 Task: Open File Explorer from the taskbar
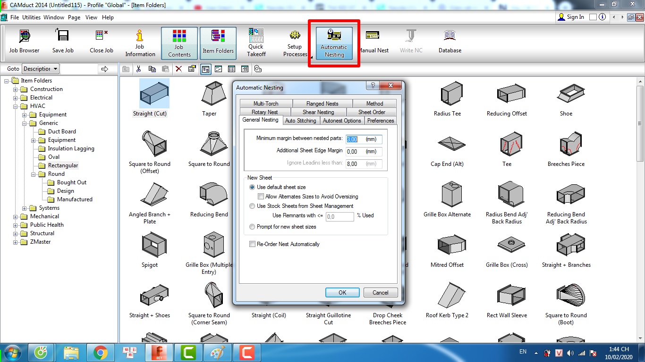(71, 352)
